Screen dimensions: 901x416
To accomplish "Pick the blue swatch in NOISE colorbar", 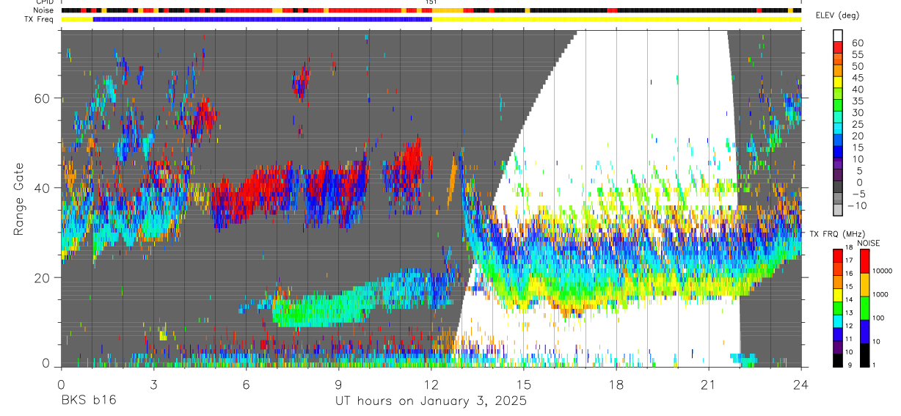I will (865, 330).
